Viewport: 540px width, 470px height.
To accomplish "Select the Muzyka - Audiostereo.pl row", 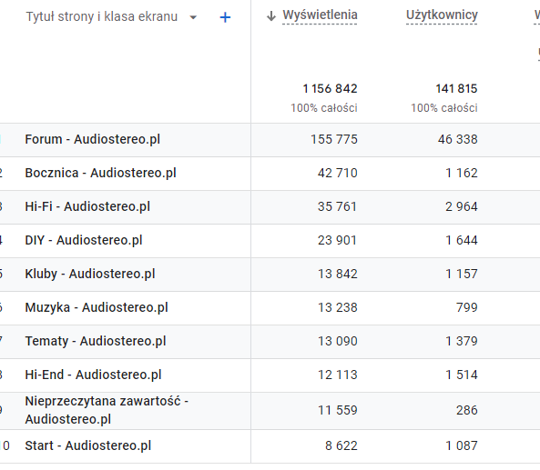I will (x=270, y=308).
